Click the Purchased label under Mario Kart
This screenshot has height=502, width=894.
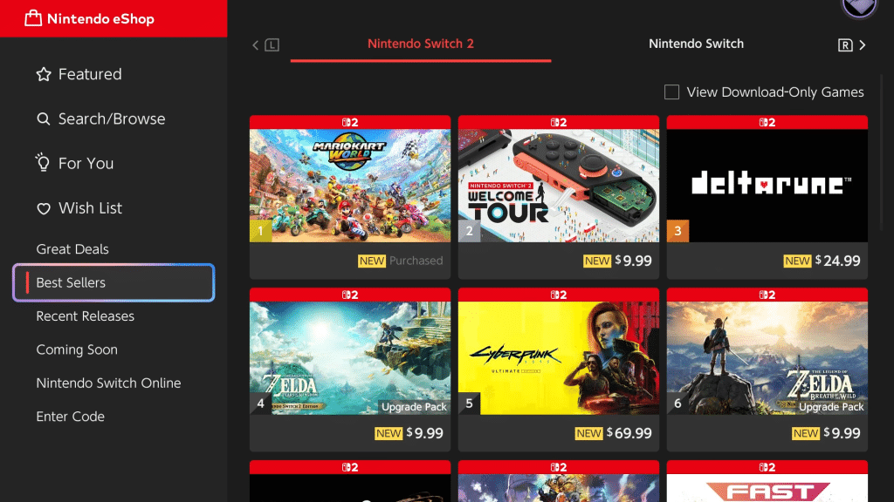pyautogui.click(x=416, y=261)
